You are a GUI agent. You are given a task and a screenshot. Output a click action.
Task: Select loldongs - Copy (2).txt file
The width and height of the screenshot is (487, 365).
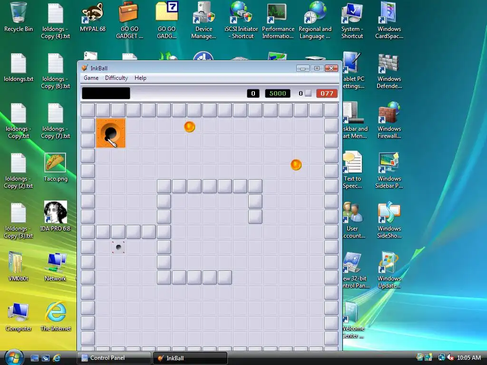(19, 171)
